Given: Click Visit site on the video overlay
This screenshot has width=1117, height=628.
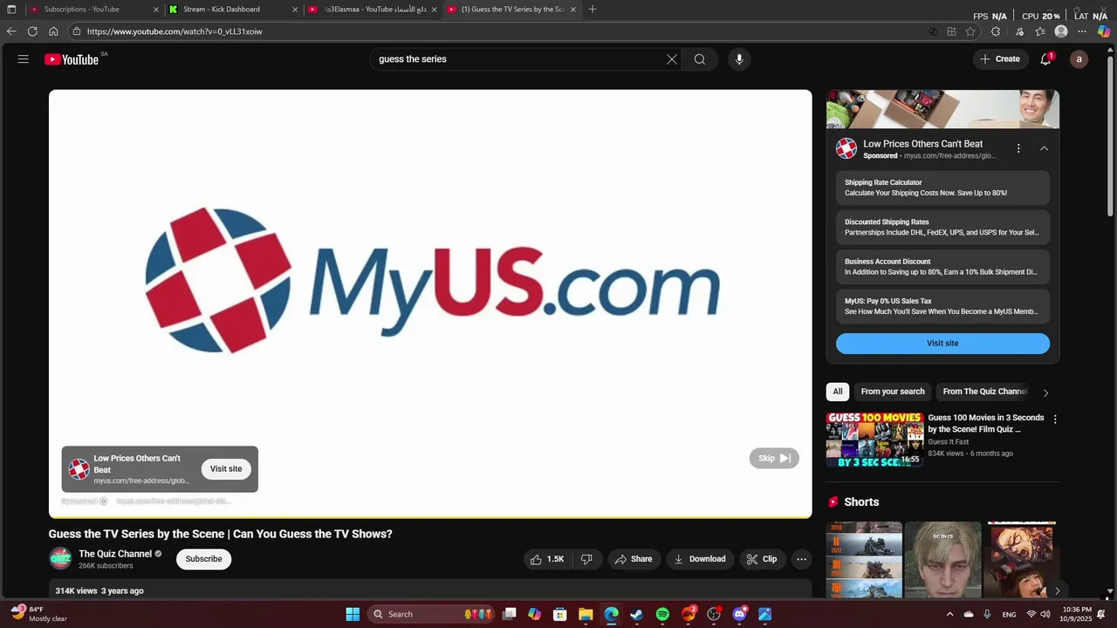Looking at the screenshot, I should pos(226,468).
